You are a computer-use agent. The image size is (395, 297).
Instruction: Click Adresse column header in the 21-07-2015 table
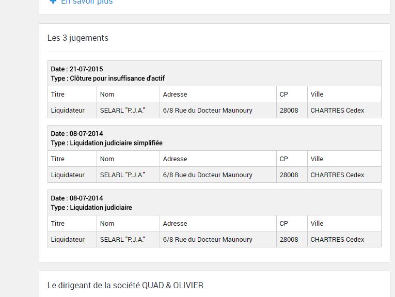[175, 95]
